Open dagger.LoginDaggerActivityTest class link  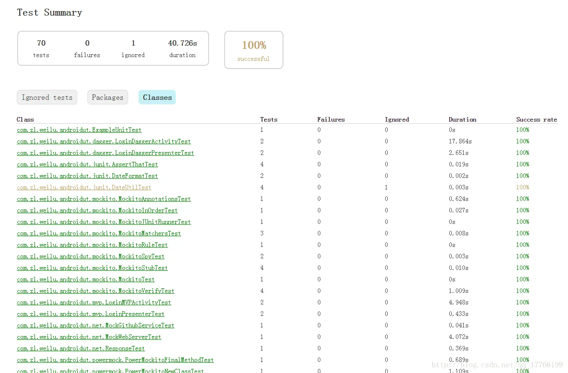coord(104,141)
